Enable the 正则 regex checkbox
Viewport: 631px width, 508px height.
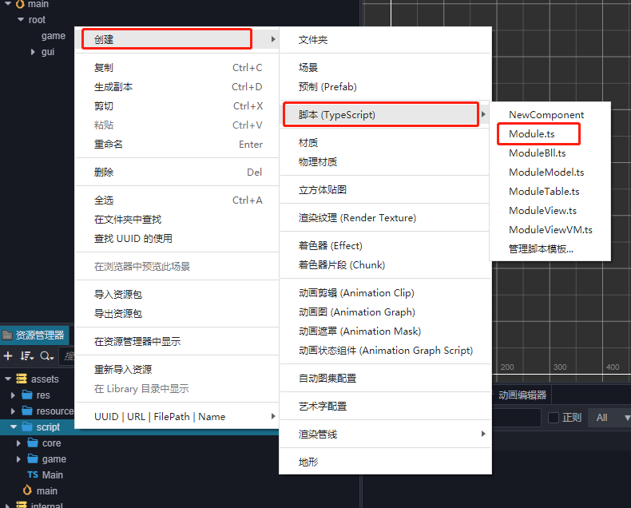pyautogui.click(x=554, y=417)
